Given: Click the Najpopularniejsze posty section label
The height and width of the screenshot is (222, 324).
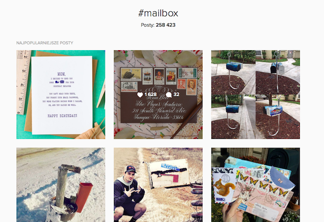Looking at the screenshot, I should click(45, 43).
